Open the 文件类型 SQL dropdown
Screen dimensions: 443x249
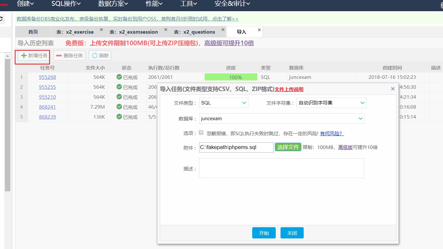224,103
